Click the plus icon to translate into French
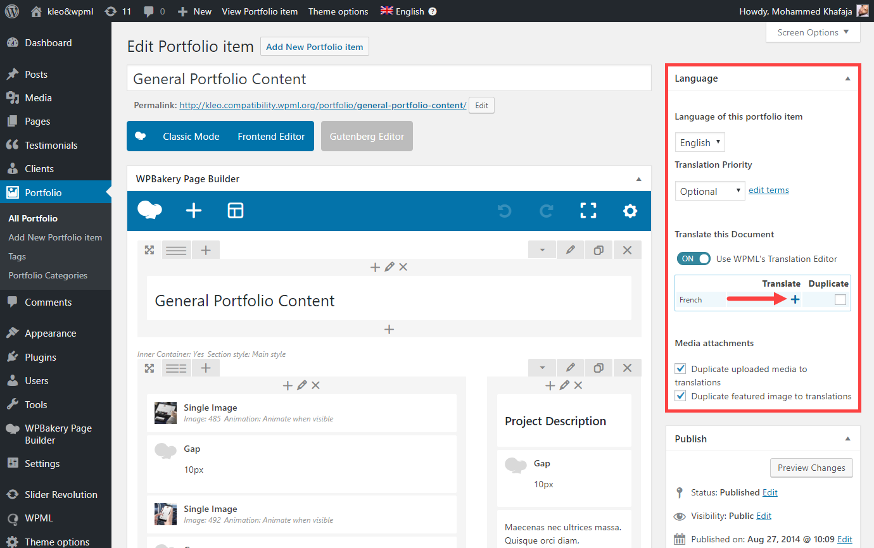 [x=795, y=299]
